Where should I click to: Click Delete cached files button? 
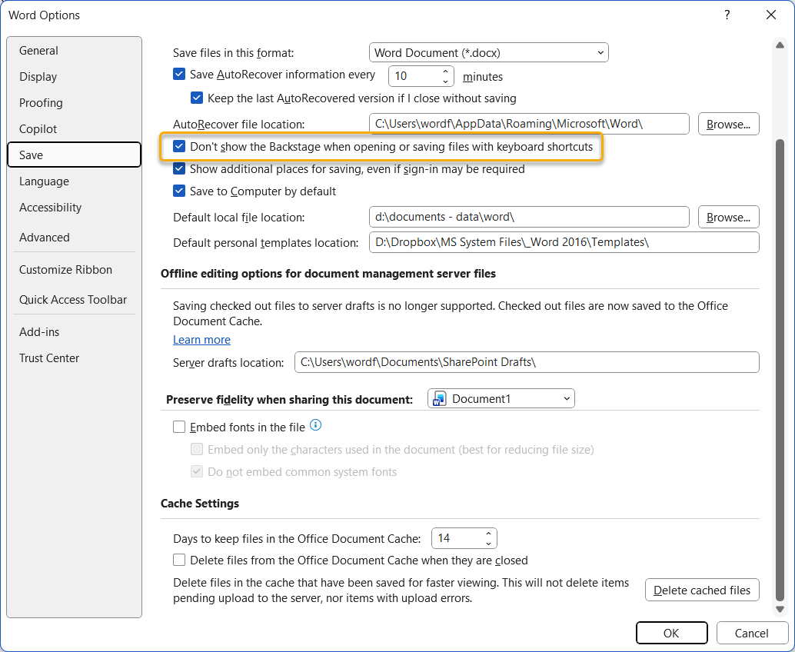702,590
